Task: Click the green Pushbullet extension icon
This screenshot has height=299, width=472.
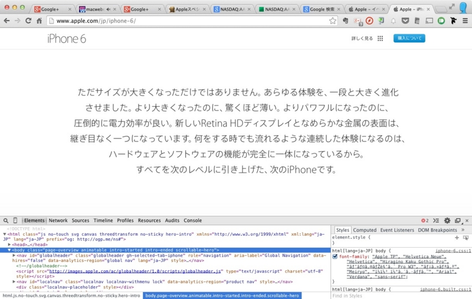Action: pos(441,21)
